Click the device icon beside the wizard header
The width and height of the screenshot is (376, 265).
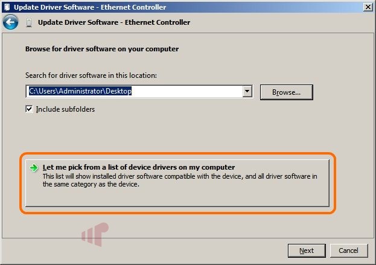29,23
